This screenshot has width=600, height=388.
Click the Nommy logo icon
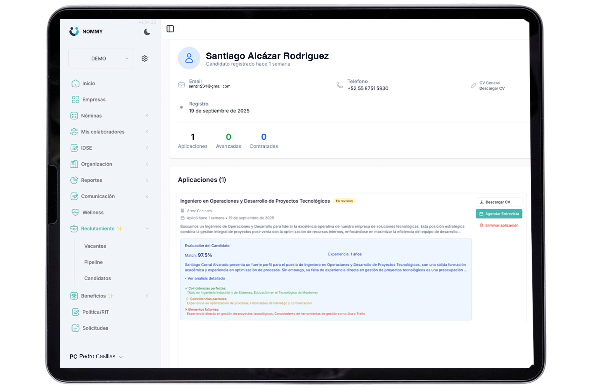pos(74,31)
